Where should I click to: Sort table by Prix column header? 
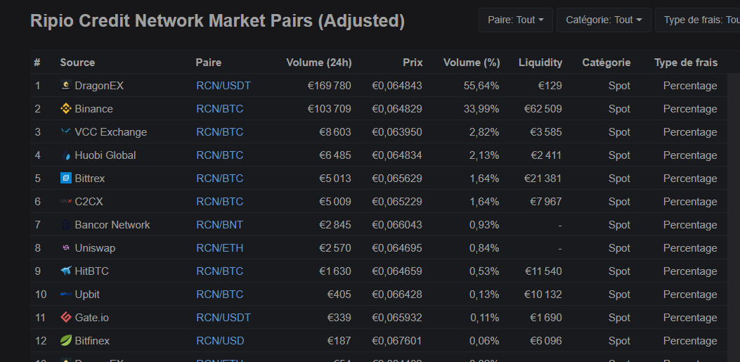pos(413,63)
